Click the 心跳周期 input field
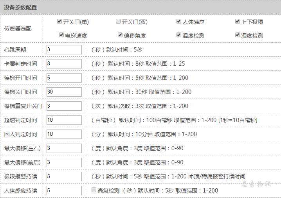The height and width of the screenshot is (198, 281). click(64, 50)
